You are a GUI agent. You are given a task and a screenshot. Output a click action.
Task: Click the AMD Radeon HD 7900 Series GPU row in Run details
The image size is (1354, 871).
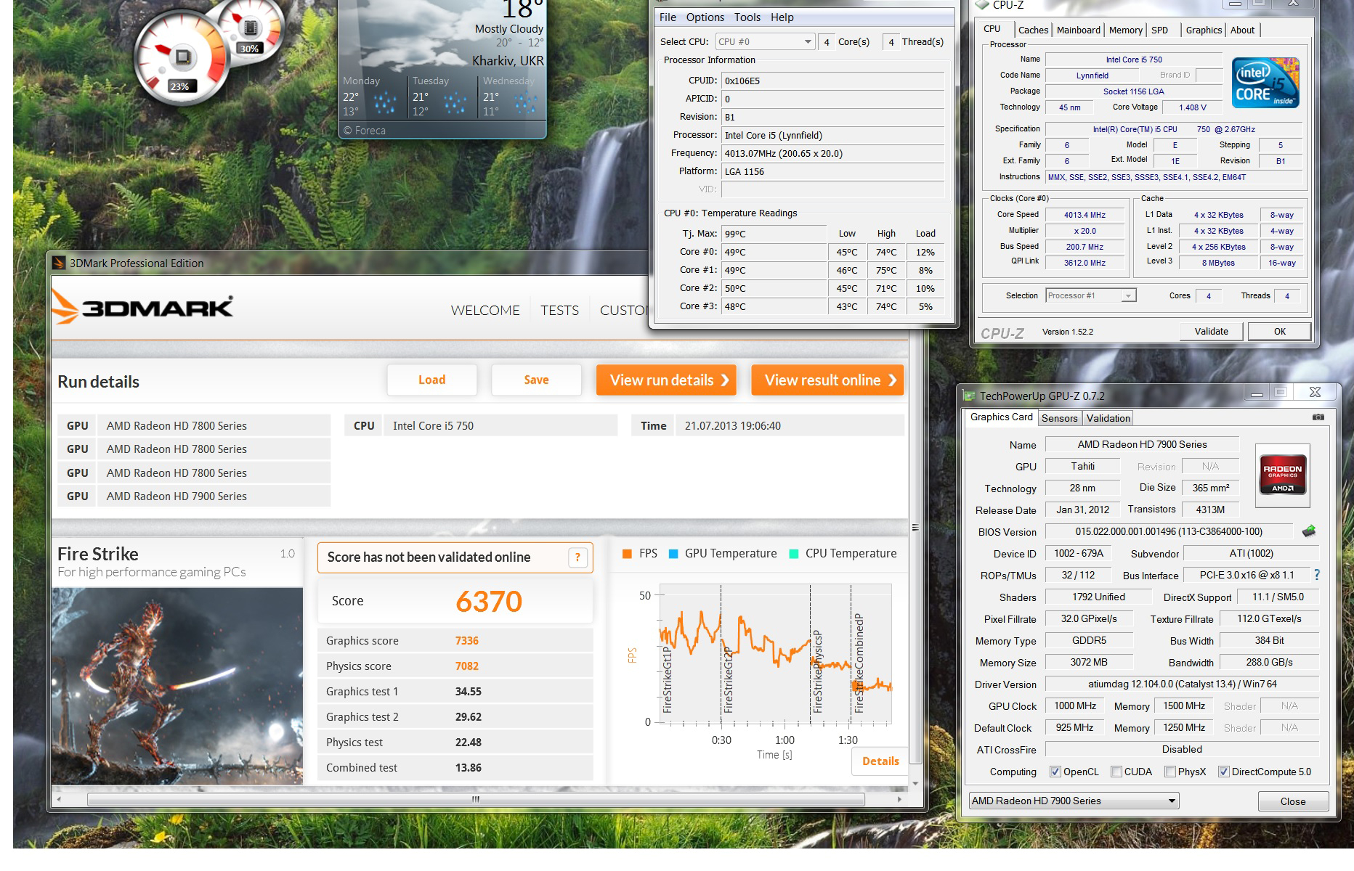click(194, 496)
